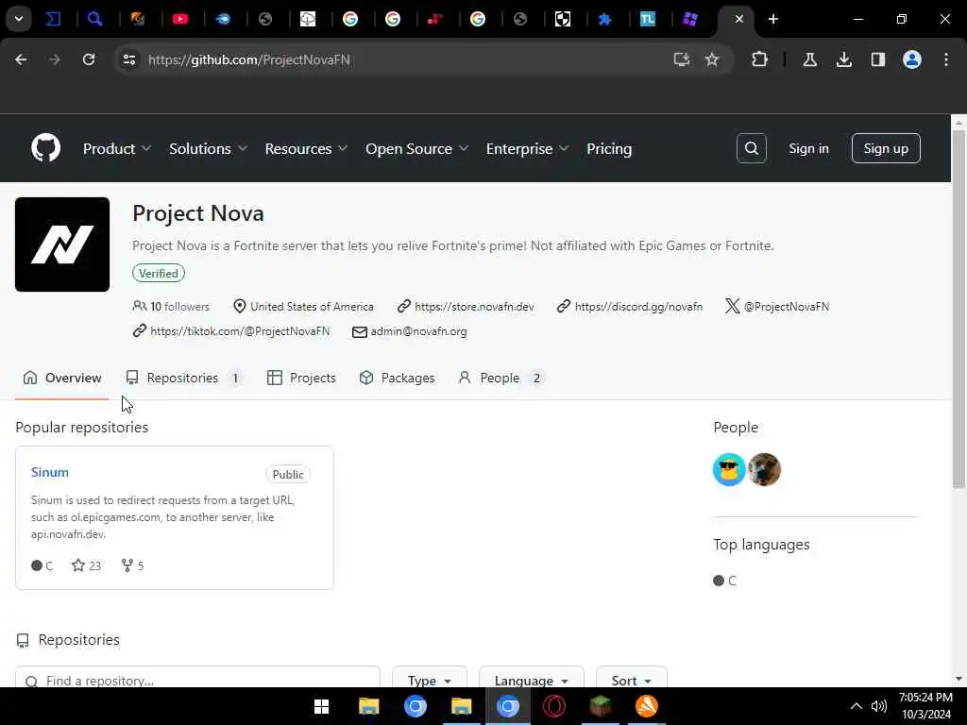Open GitHub search with the magnifier icon
The height and width of the screenshot is (725, 967).
coord(751,148)
